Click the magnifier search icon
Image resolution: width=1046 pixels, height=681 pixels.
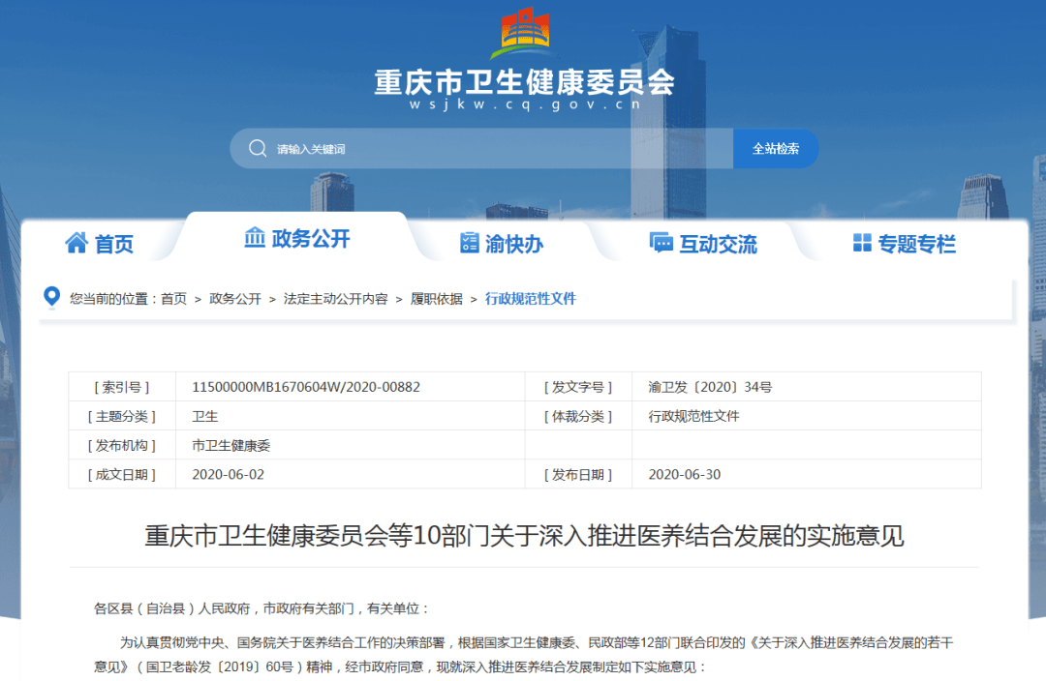(x=258, y=148)
